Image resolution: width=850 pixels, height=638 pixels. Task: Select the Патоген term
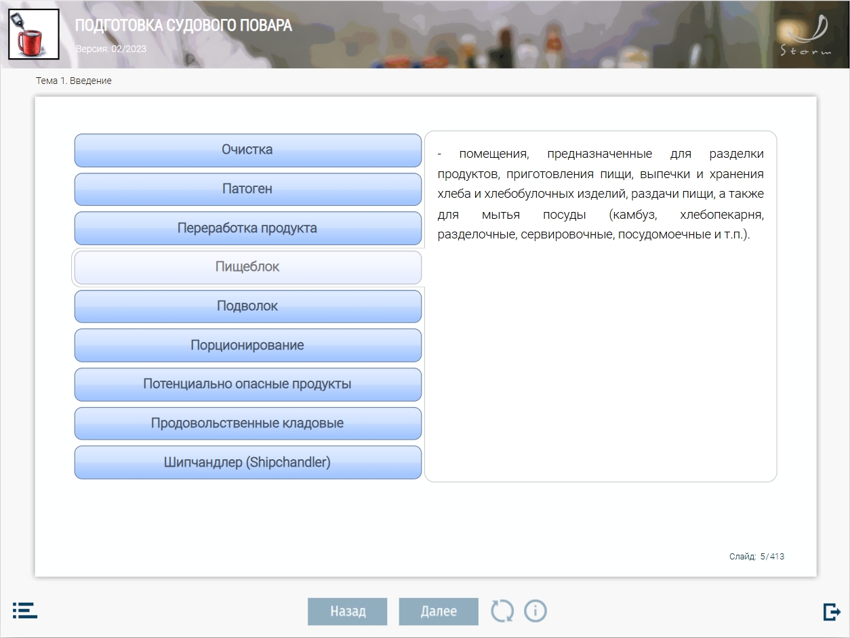pos(247,189)
